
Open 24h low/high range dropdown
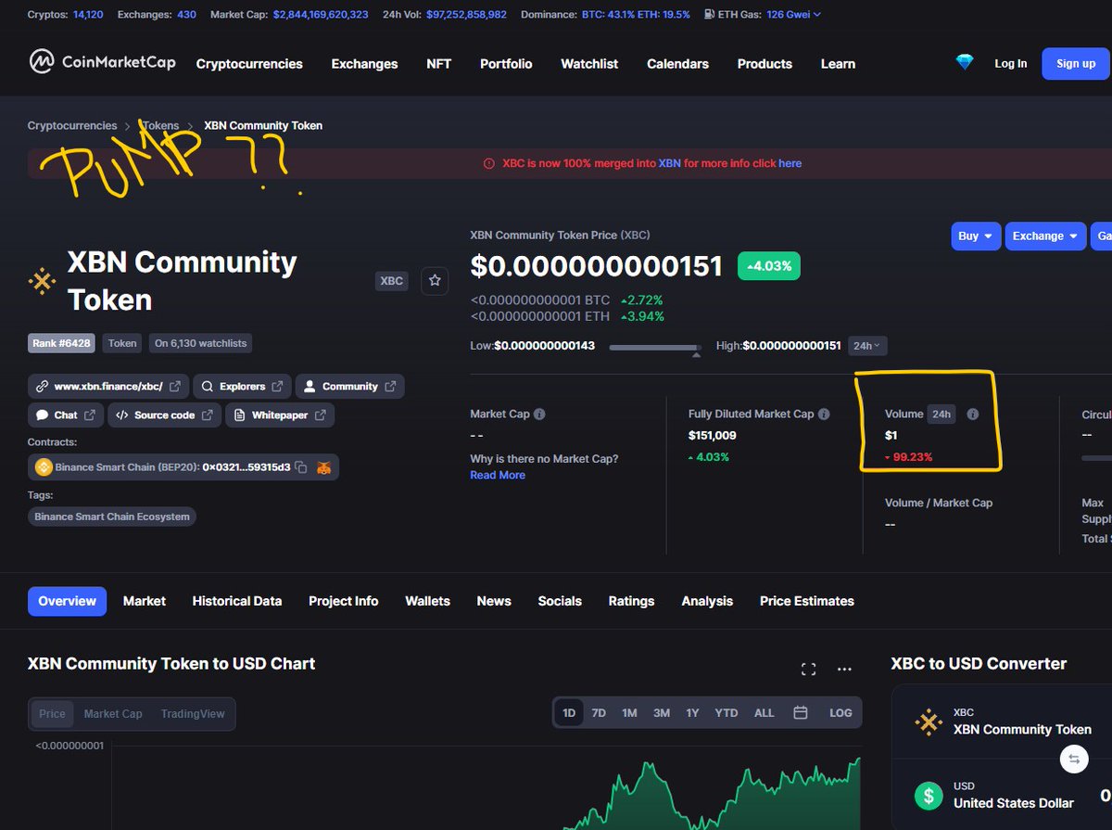867,346
